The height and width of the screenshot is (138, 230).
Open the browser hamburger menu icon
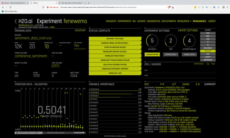coord(227,7)
